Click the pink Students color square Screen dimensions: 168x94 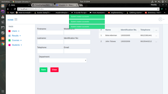pos(9,45)
